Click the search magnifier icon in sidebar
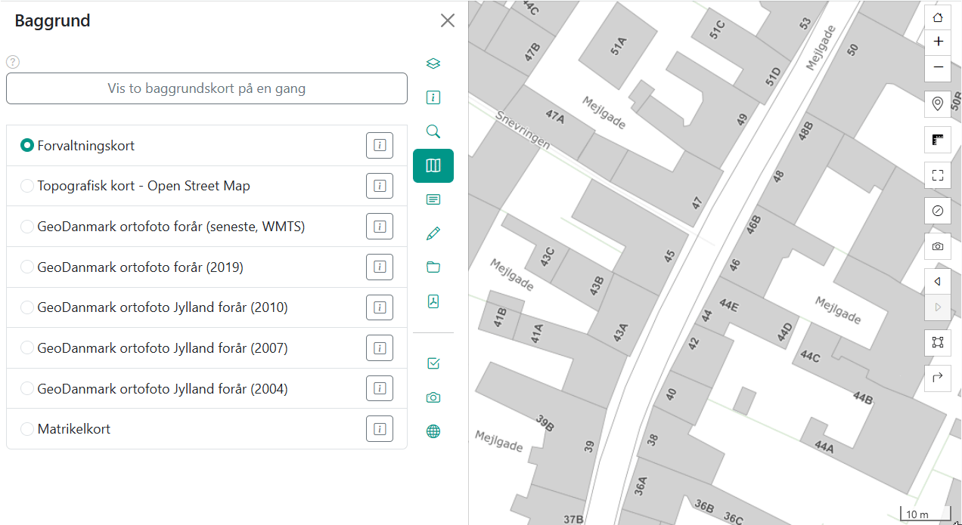962x525 pixels. coord(433,131)
